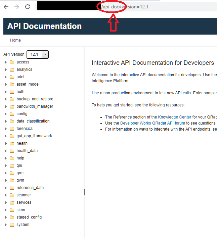Select the qni tree label
Image resolution: width=217 pixels, height=238 pixels.
pos(19,165)
